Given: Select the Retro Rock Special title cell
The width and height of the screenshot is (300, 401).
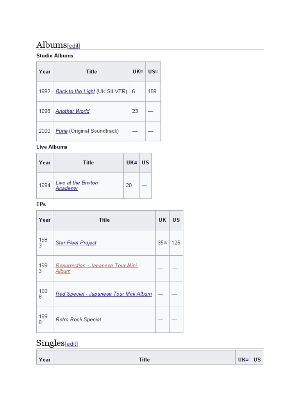Looking at the screenshot, I should click(104, 320).
